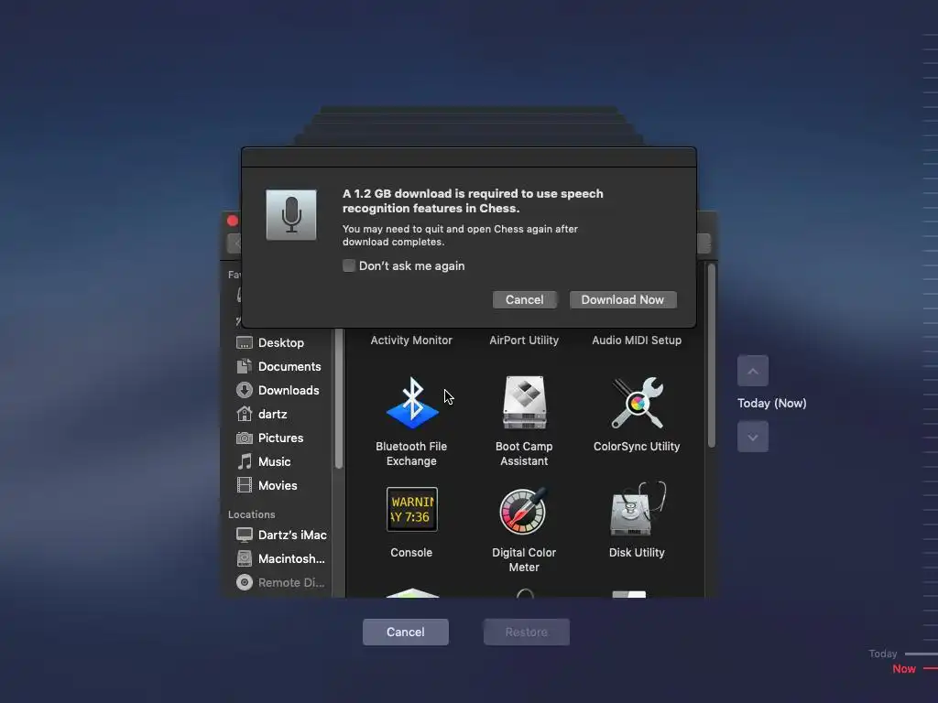Click the Finder sidebar scrollbar
The image size is (938, 703).
click(x=339, y=398)
